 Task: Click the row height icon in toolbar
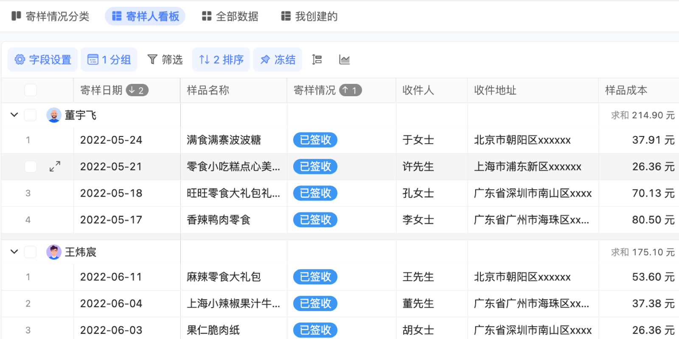pos(317,60)
